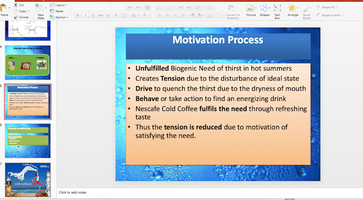Toggle superscript formatting
Viewport: 363px width, 200px height.
pos(108,15)
